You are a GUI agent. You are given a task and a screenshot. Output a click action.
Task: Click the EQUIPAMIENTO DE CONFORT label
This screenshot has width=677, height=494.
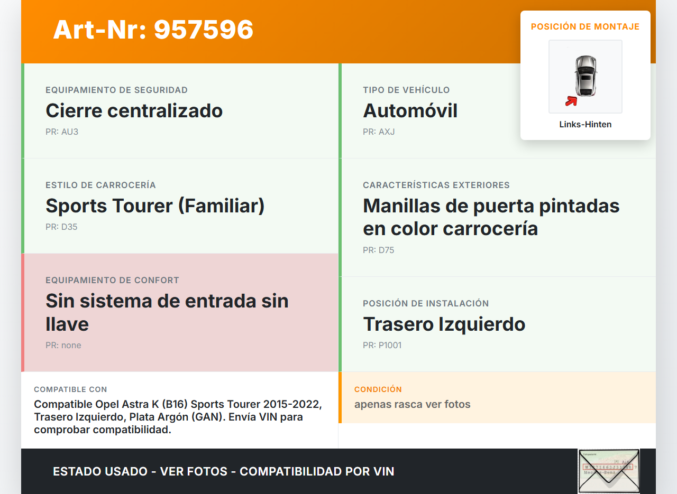pos(113,280)
